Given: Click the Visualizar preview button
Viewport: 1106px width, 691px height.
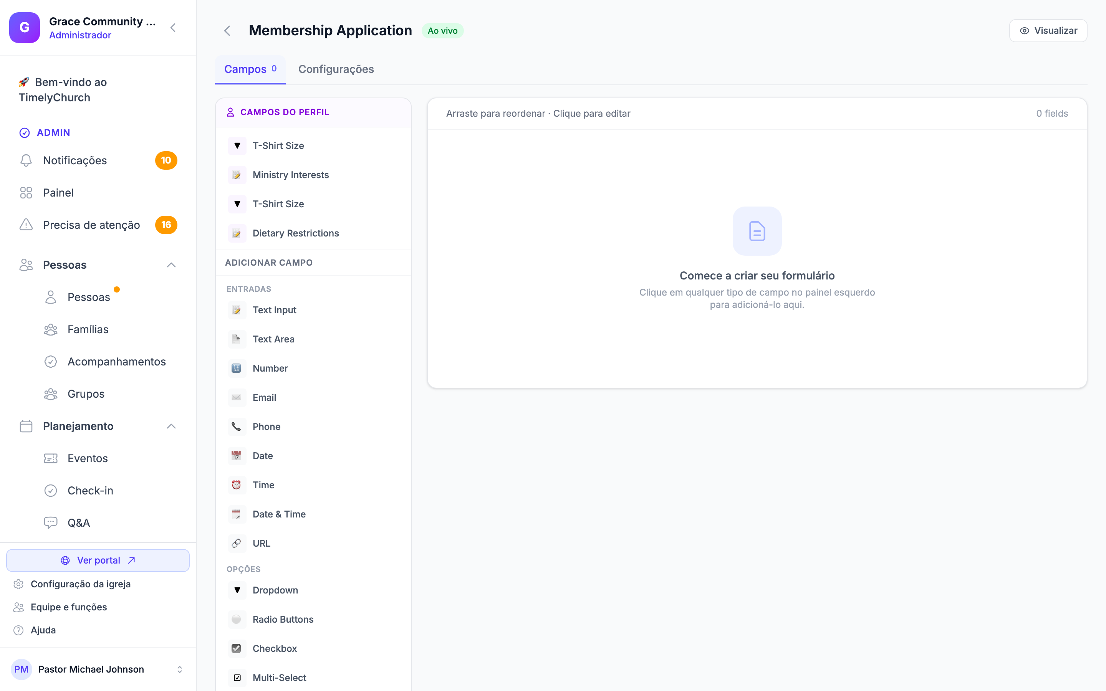Looking at the screenshot, I should (x=1048, y=31).
